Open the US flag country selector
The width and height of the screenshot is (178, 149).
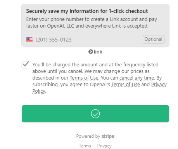coord(29,40)
